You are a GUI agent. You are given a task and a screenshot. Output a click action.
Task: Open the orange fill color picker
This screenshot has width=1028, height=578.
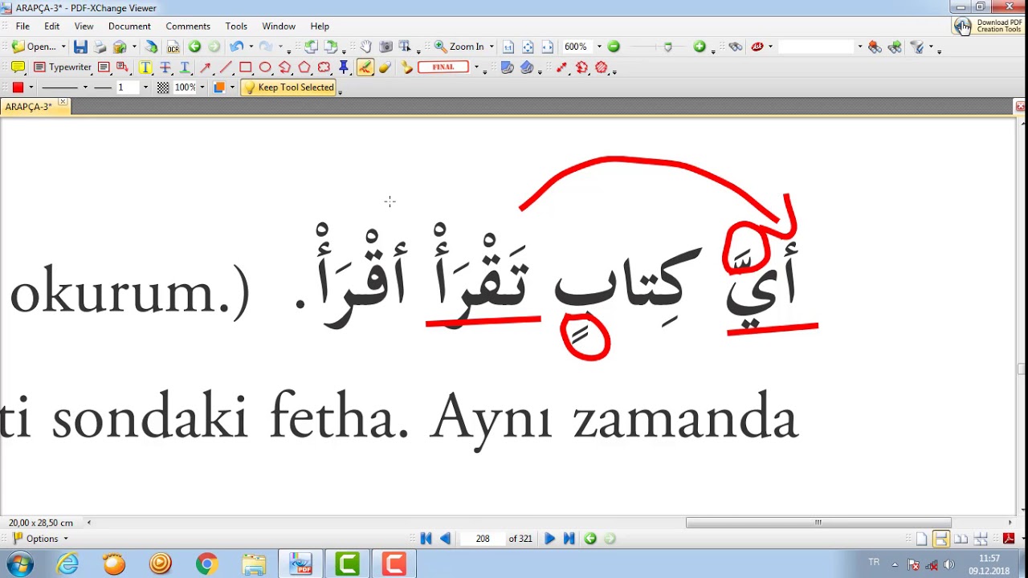click(x=218, y=88)
